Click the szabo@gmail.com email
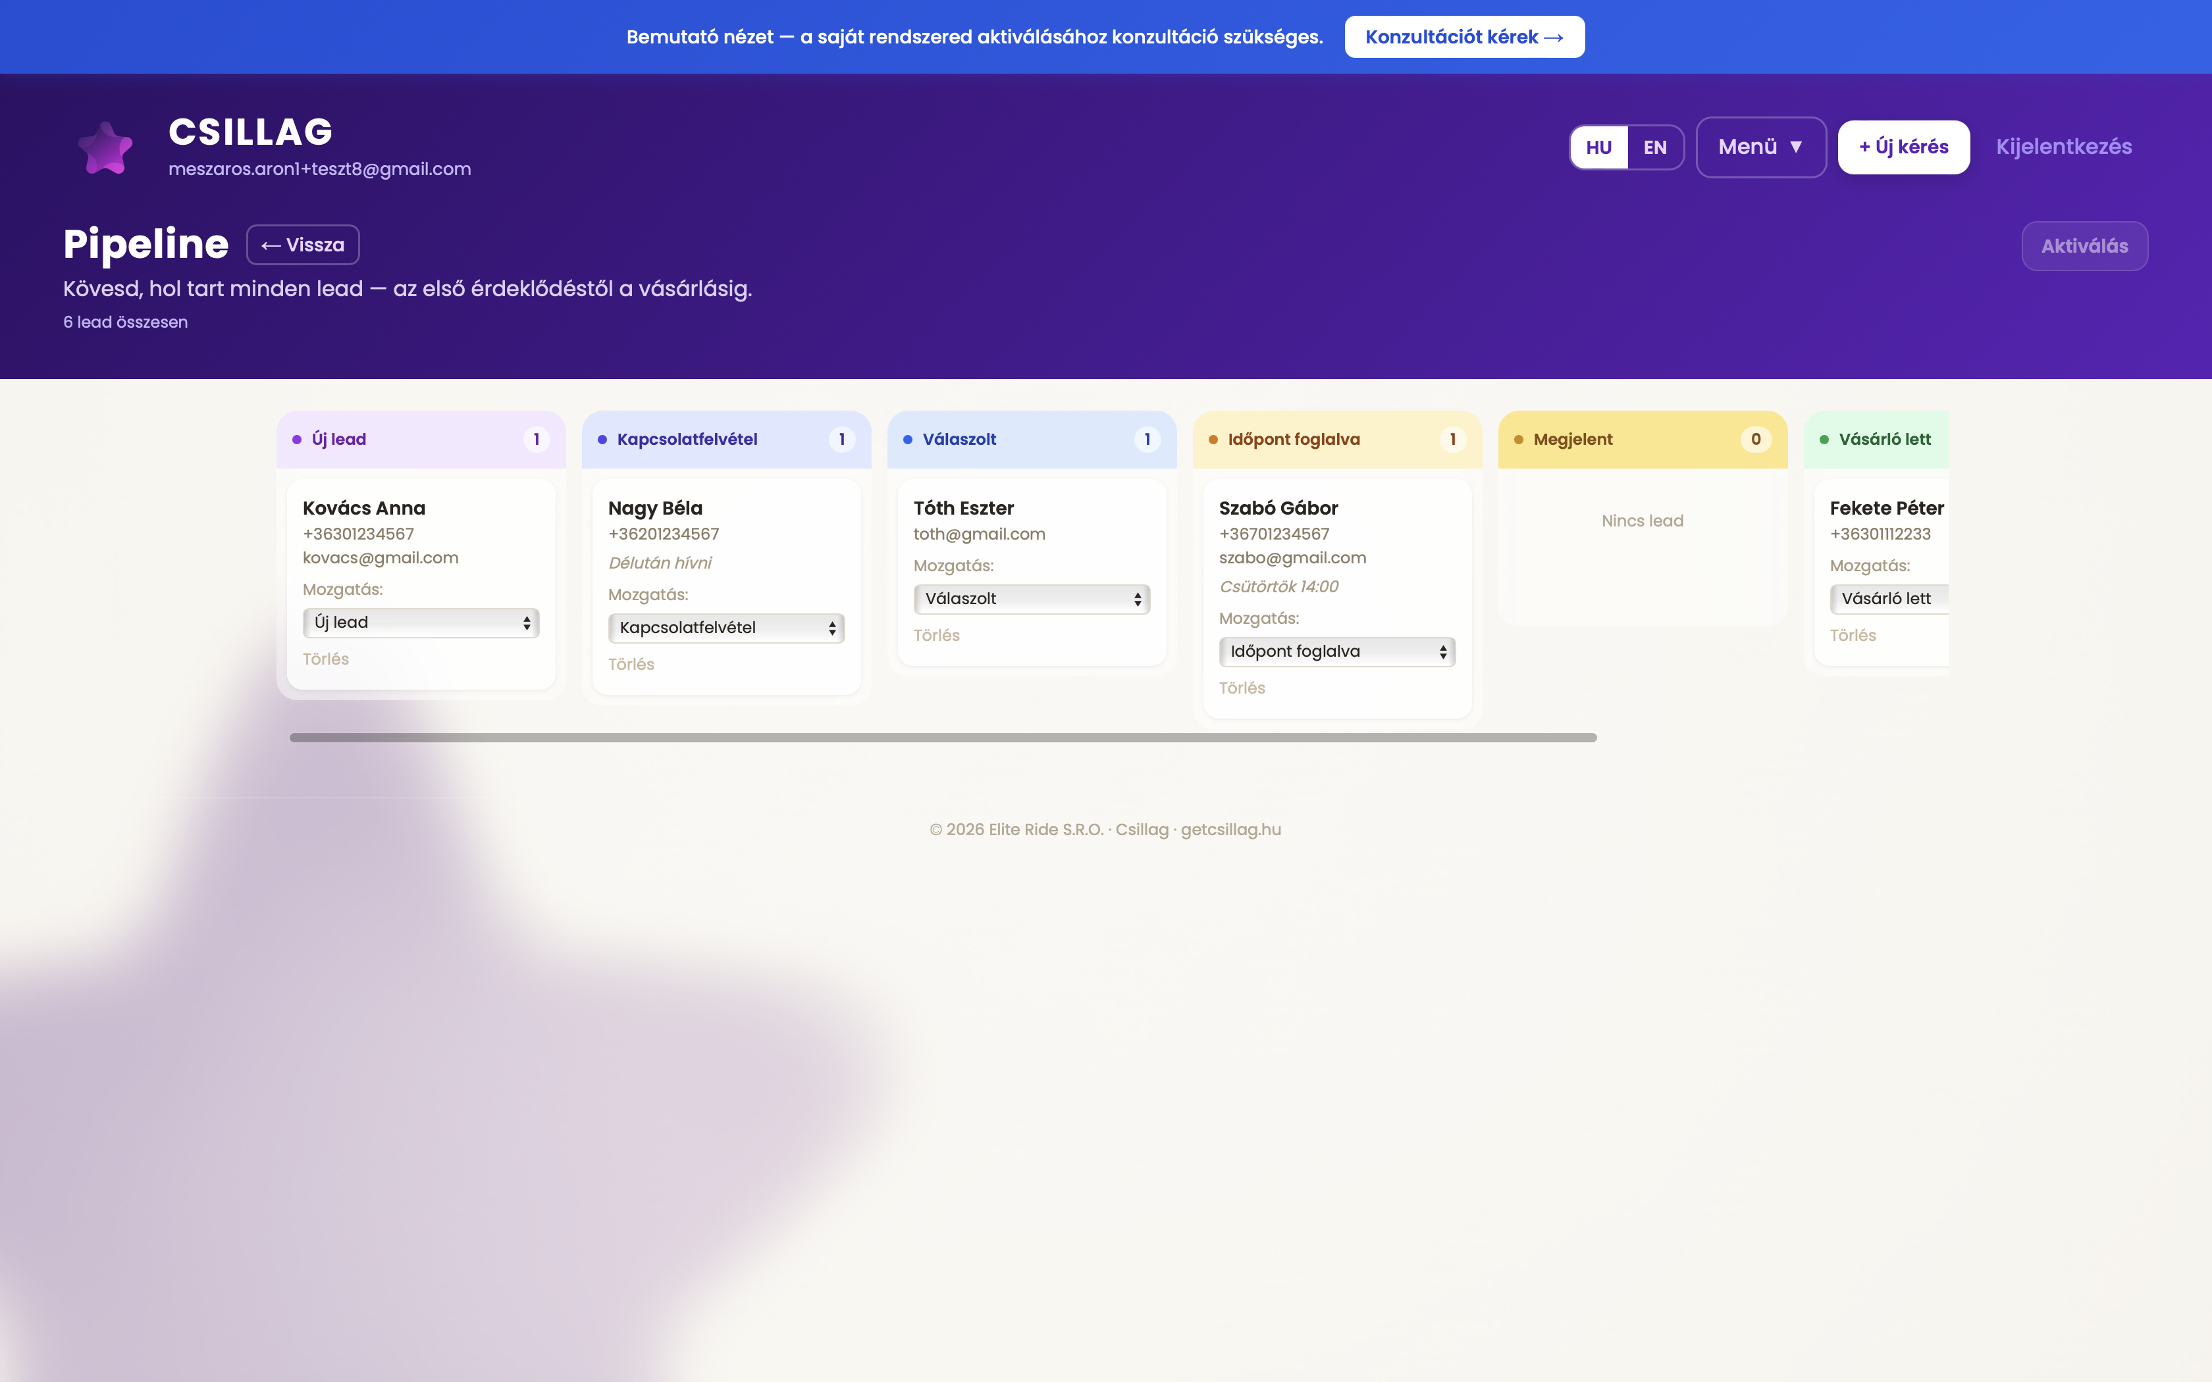2212x1382 pixels. pos(1292,557)
